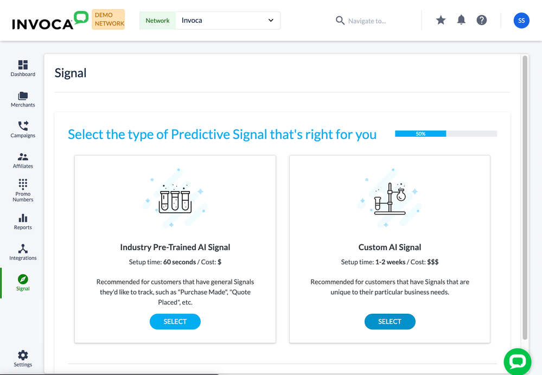Open the Dashboard icon in sidebar
542x375 pixels.
pos(23,65)
